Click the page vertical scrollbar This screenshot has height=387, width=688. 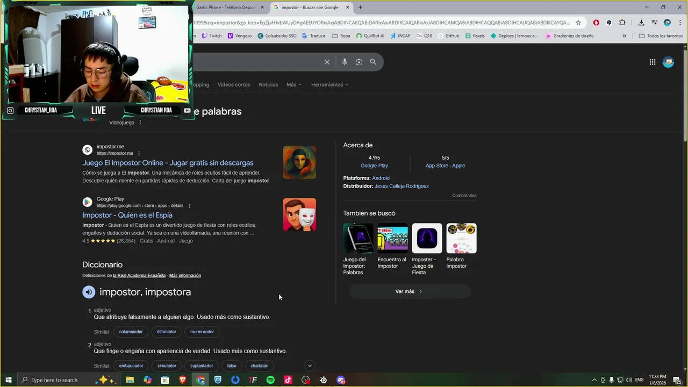(x=685, y=97)
